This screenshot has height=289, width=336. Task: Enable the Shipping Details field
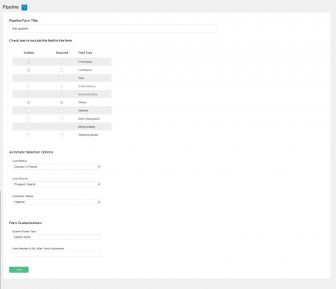(x=28, y=135)
